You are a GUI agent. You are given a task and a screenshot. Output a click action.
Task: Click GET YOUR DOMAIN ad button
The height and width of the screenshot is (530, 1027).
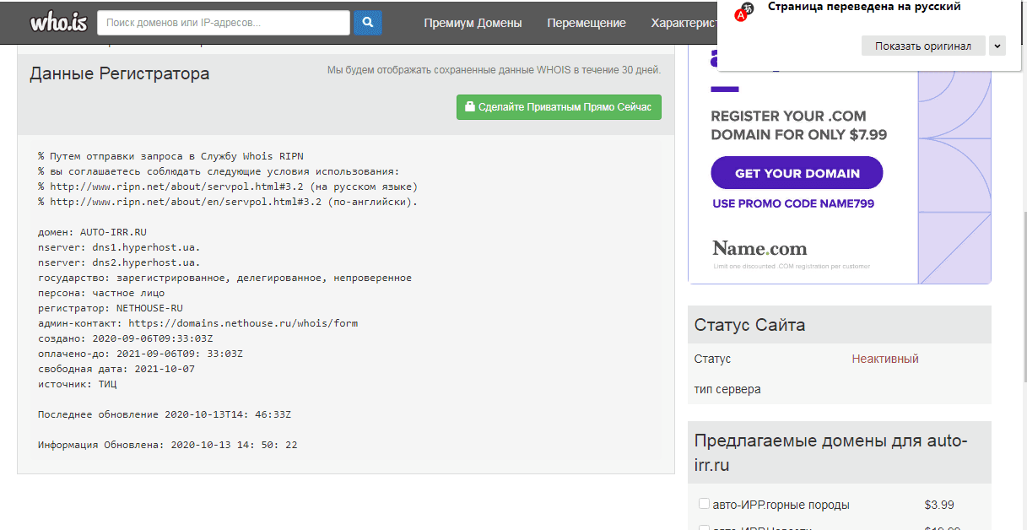tap(797, 173)
